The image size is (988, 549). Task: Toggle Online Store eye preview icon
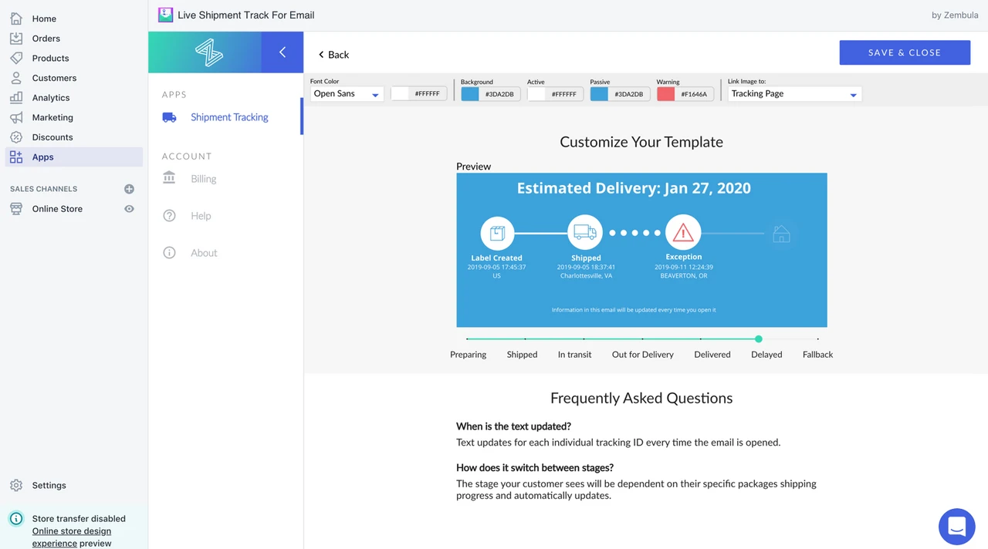coord(129,209)
